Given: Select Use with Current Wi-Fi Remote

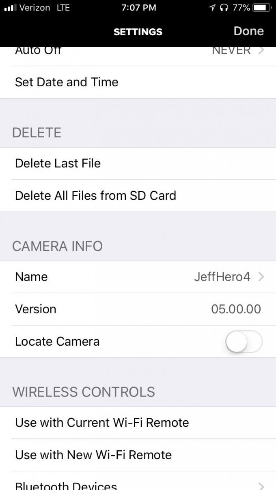Looking at the screenshot, I should point(138,423).
